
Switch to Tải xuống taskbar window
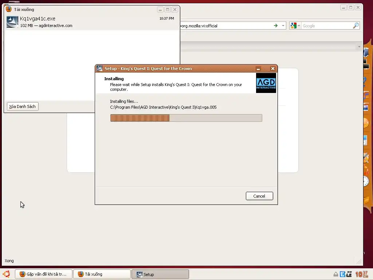[x=102, y=274]
